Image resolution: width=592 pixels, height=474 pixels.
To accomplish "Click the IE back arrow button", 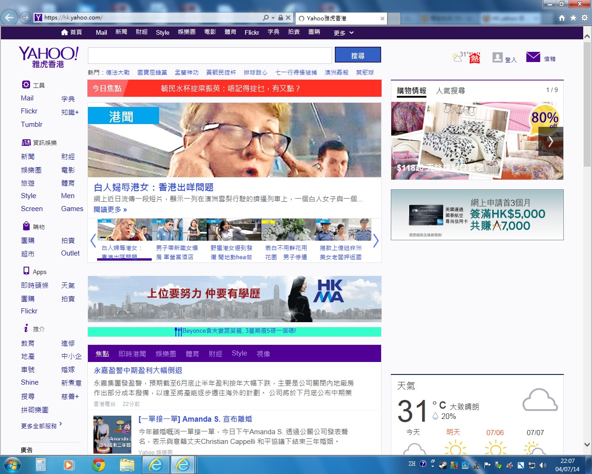I will [x=9, y=18].
